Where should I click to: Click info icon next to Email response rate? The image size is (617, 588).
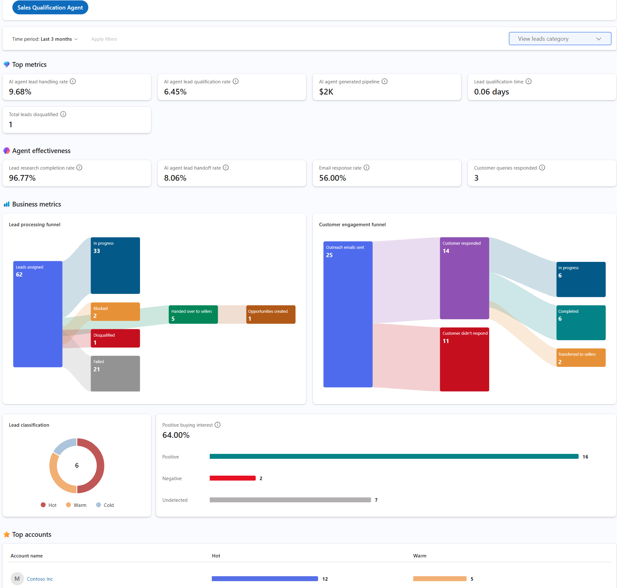click(x=366, y=167)
